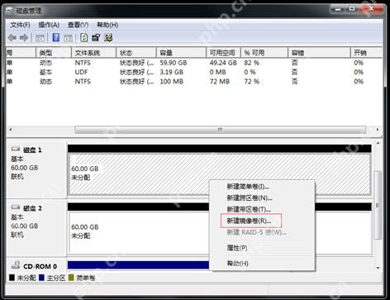Image resolution: width=390 pixels, height=300 pixels.
Task: Click the 磁盘管理 title bar icon
Action: coord(10,11)
